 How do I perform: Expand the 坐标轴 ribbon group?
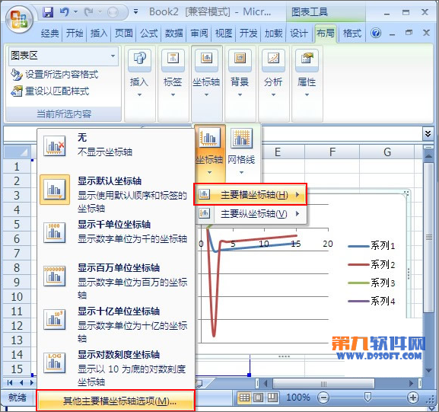pyautogui.click(x=206, y=84)
